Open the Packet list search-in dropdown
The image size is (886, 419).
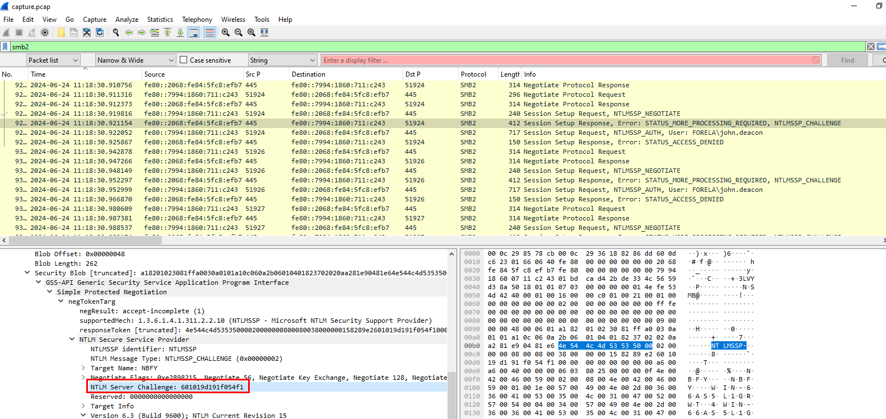point(53,60)
